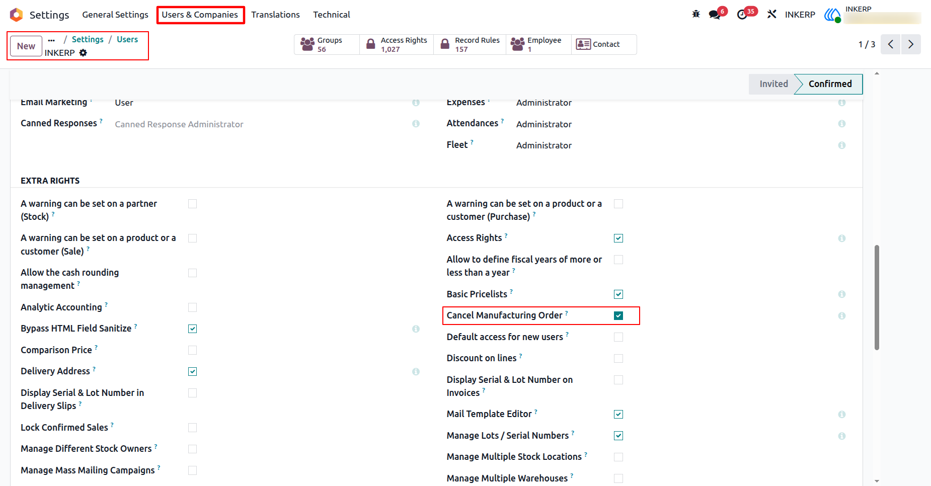Image resolution: width=931 pixels, height=486 pixels.
Task: Enable Discount on lines checkbox
Action: pyautogui.click(x=618, y=359)
